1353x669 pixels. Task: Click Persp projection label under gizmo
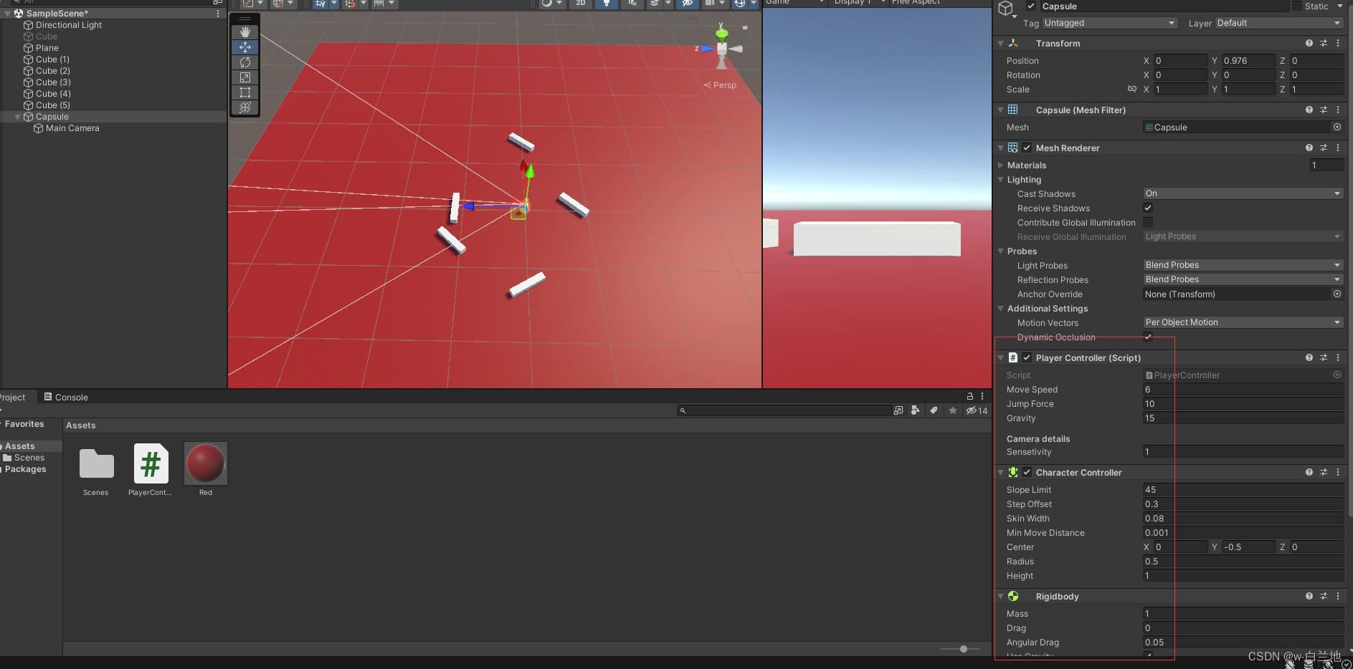(721, 85)
